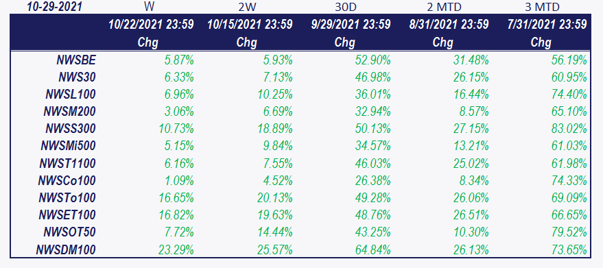Image resolution: width=603 pixels, height=268 pixels.
Task: Select the NWSET100 19.63% cell
Action: (x=275, y=215)
